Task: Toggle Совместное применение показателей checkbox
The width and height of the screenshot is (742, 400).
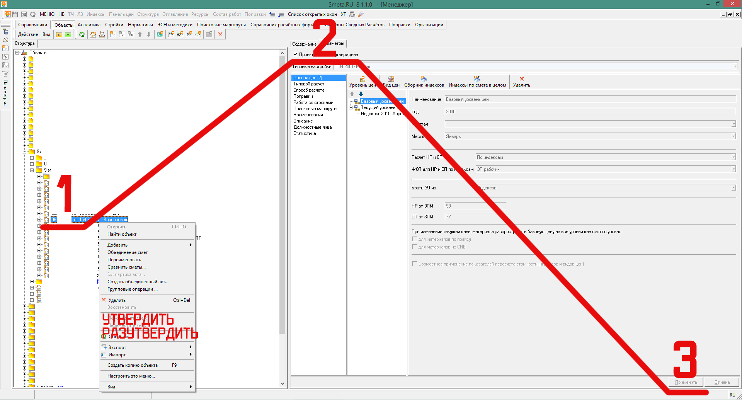Action: tap(415, 264)
